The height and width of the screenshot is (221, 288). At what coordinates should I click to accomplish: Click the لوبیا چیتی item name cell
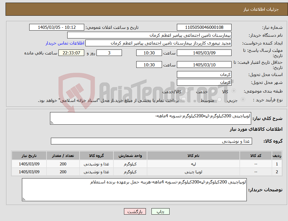193,172
